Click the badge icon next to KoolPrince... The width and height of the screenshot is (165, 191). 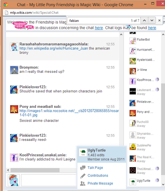[x=157, y=80]
